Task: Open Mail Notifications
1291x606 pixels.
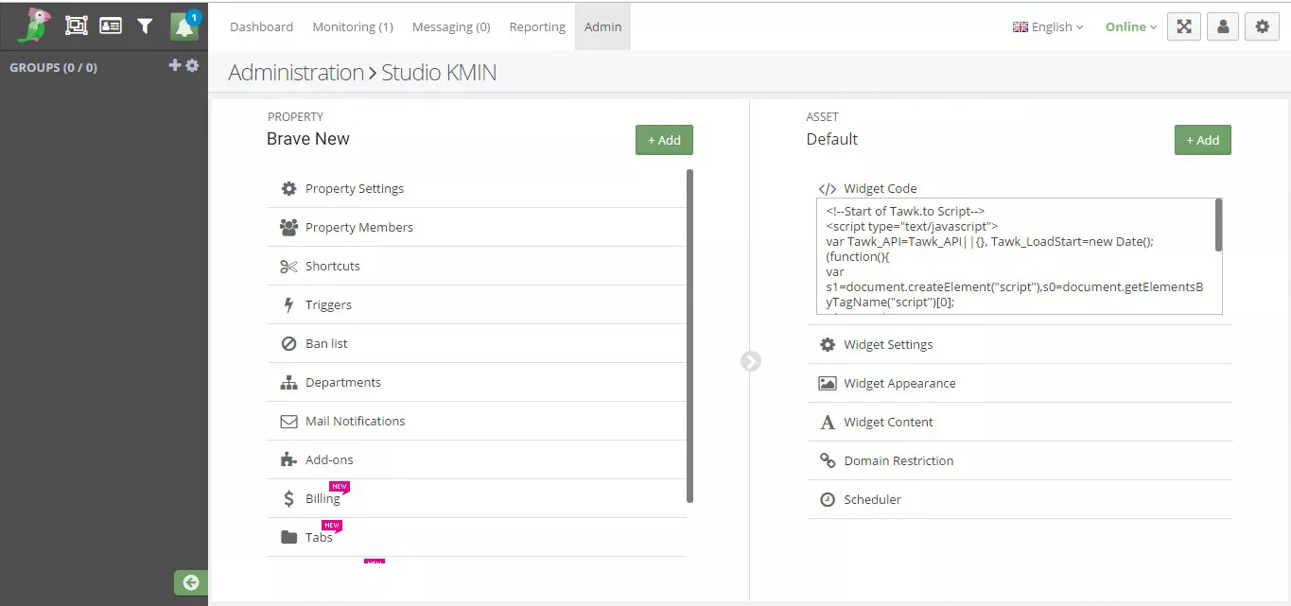Action: [477, 421]
